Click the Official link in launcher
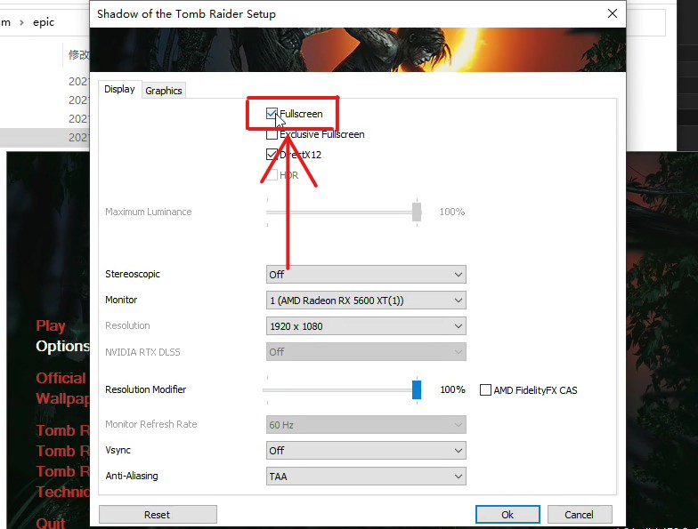The image size is (698, 529). (x=61, y=378)
